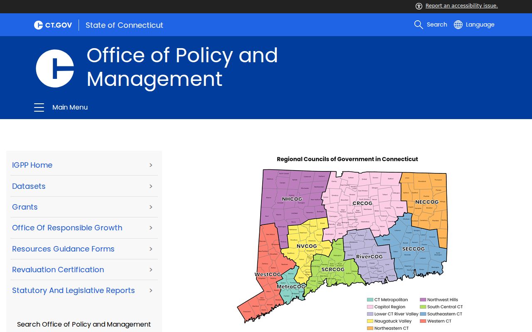The width and height of the screenshot is (532, 332).
Task: Expand the Statutory And Legislative Reports chevron
Action: 151,290
